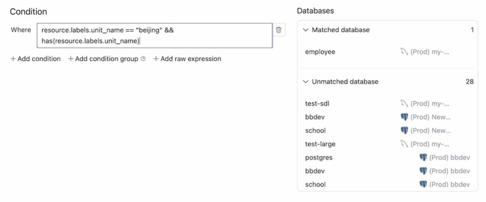Click the help icon beside Add condition group
The width and height of the screenshot is (486, 202).
[x=143, y=59]
